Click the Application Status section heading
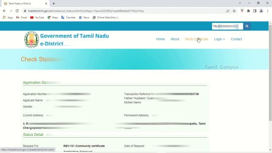 point(34,82)
